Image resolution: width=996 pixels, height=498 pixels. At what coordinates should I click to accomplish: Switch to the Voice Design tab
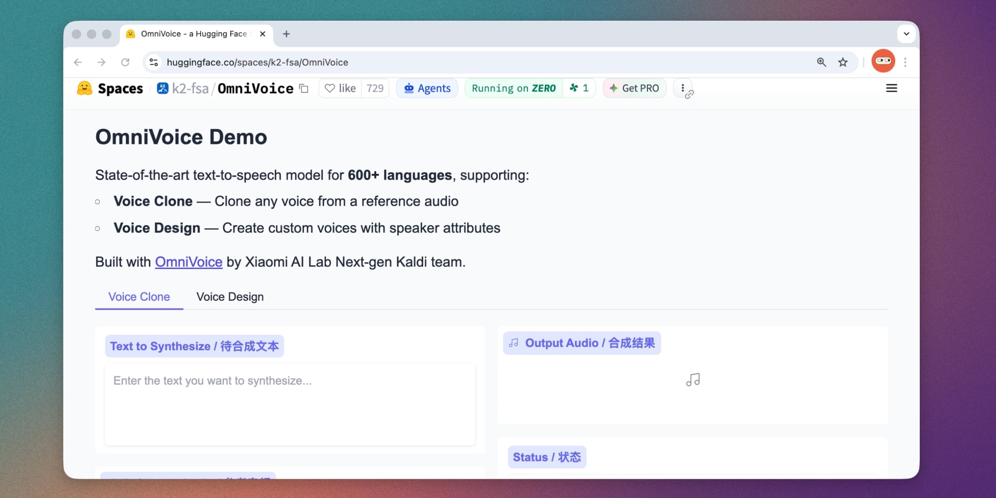(230, 297)
